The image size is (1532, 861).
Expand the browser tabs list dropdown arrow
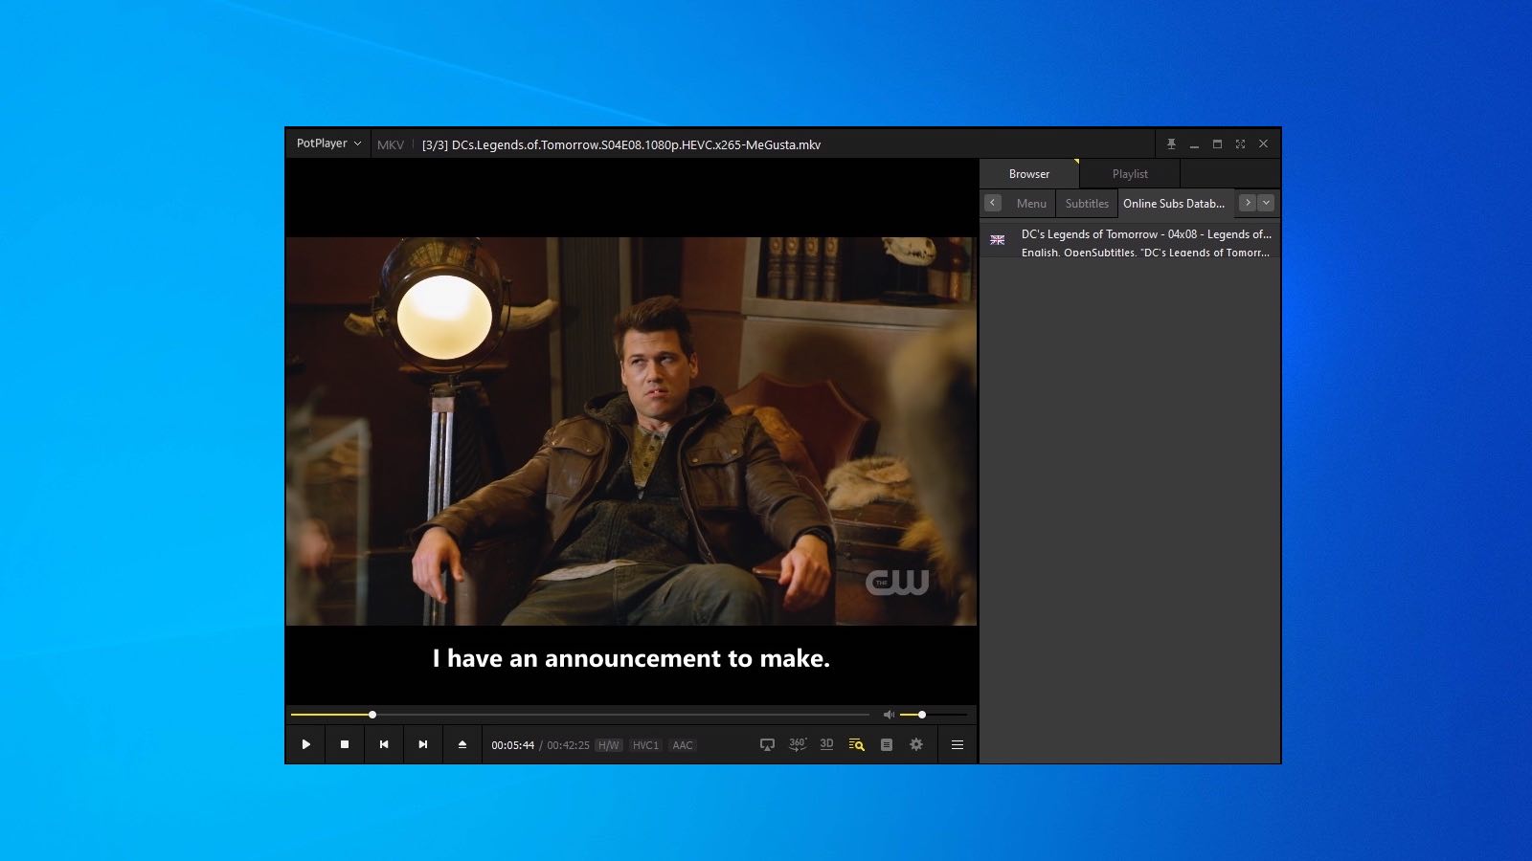click(1266, 203)
